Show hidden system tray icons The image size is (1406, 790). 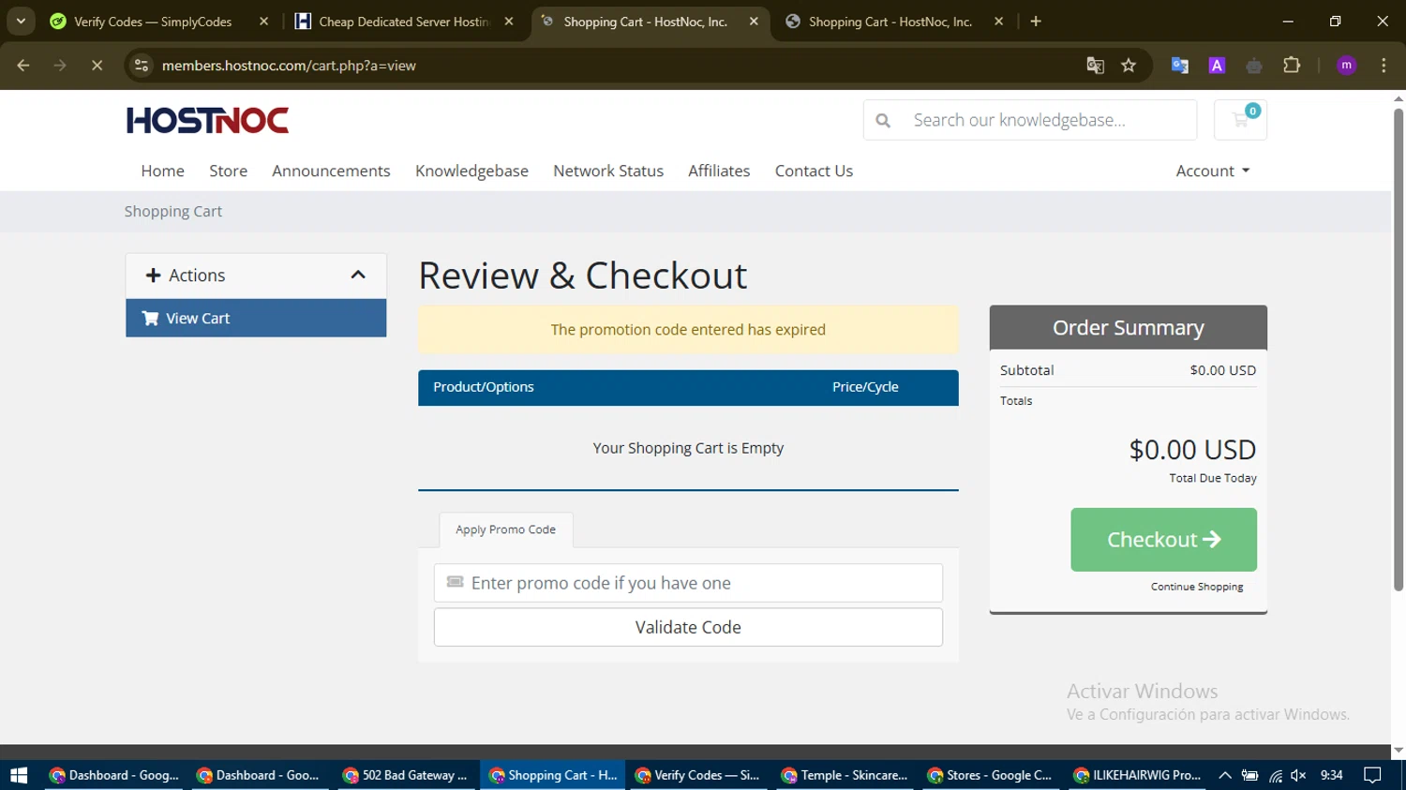(x=1224, y=775)
